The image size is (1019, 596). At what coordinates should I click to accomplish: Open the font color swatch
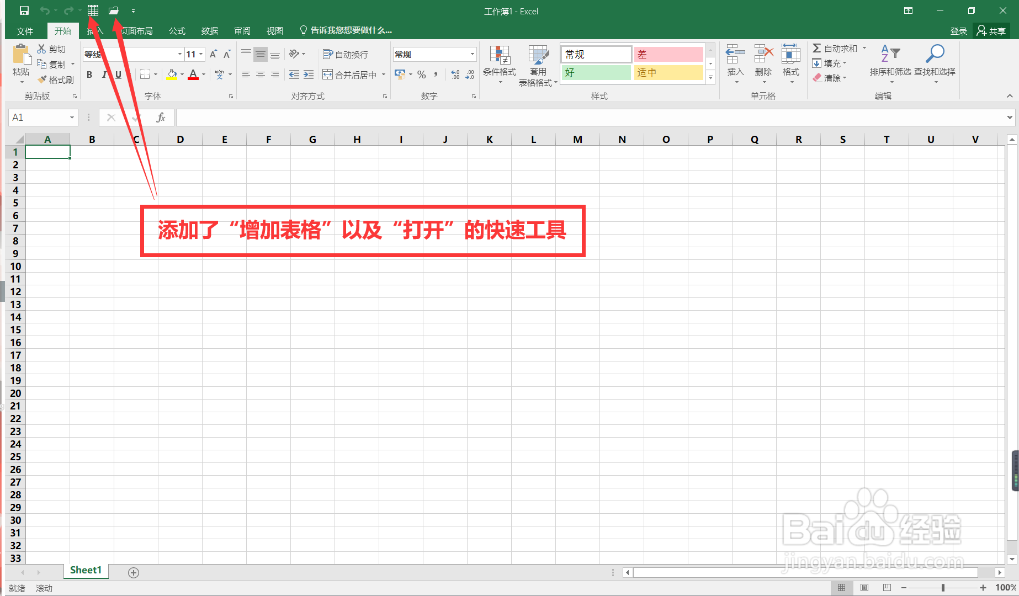tap(193, 74)
